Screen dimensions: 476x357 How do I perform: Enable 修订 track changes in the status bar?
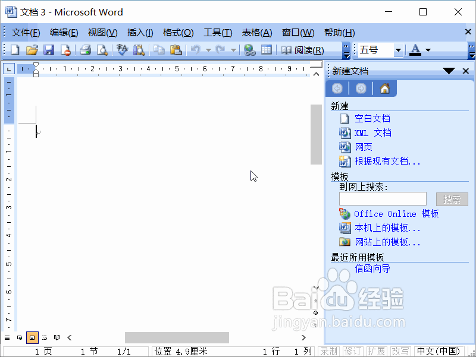pyautogui.click(x=352, y=351)
